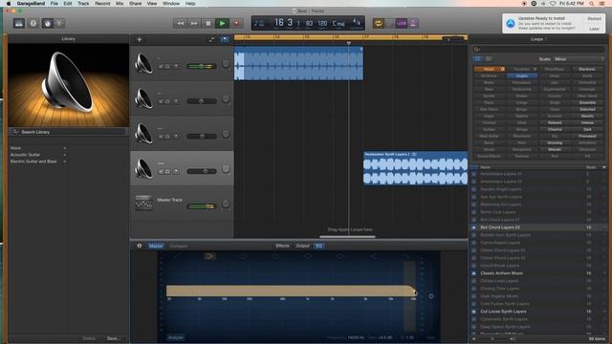Toggle the Smart Controls knob button
Viewport: 612px width, 344px height.
click(47, 23)
